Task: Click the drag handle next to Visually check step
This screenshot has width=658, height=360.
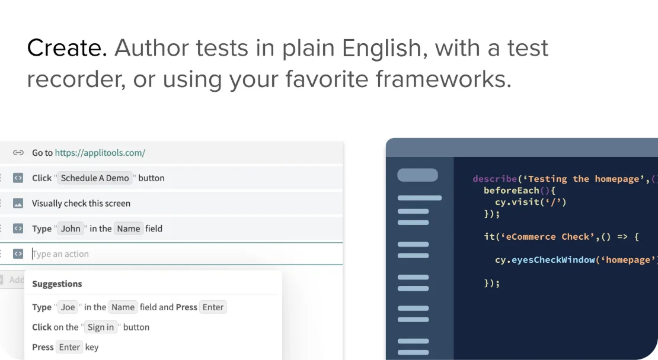Action: pos(3,203)
